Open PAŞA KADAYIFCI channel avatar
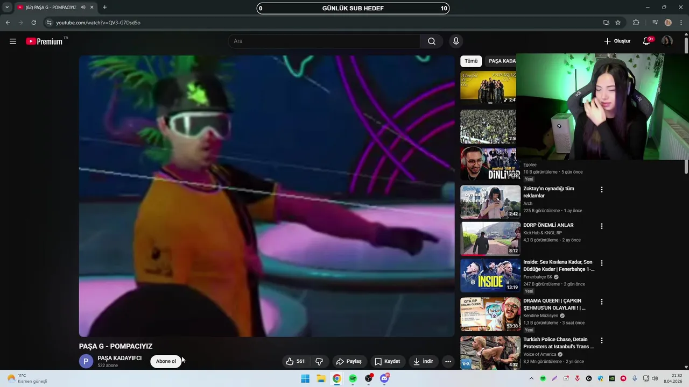 point(86,361)
